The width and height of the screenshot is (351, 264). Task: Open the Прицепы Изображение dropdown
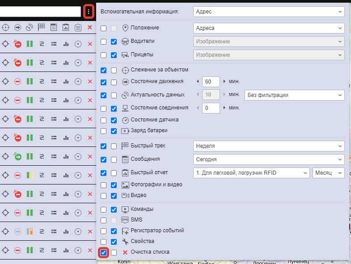pyautogui.click(x=269, y=55)
